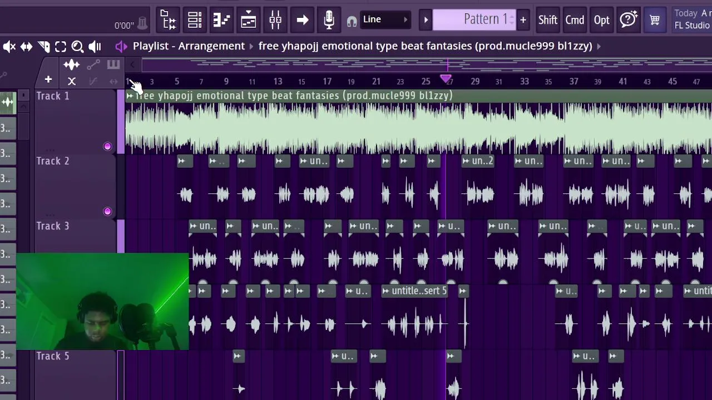Show automation clips in picker panel
The height and width of the screenshot is (400, 712).
[93, 65]
